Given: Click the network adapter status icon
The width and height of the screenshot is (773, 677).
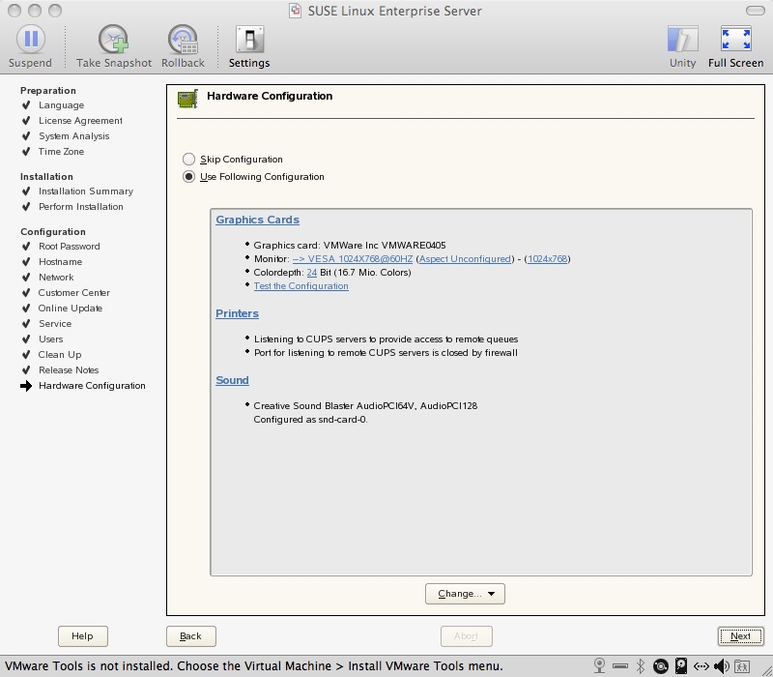Looking at the screenshot, I should tap(701, 666).
